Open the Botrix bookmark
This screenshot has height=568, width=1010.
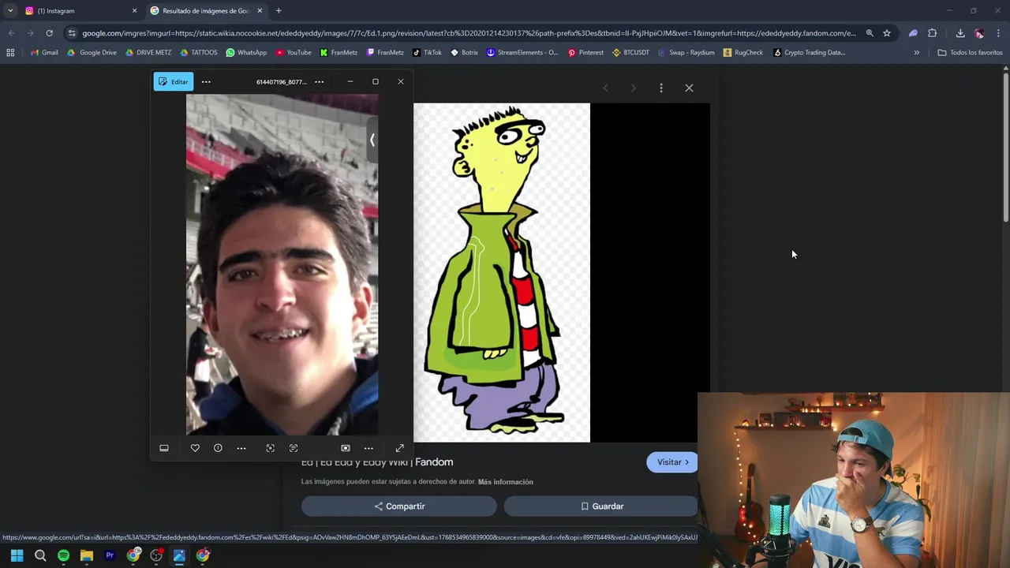pos(464,53)
